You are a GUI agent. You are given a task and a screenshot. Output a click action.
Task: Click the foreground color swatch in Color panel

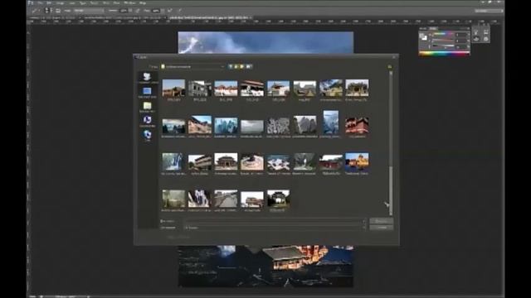click(422, 36)
